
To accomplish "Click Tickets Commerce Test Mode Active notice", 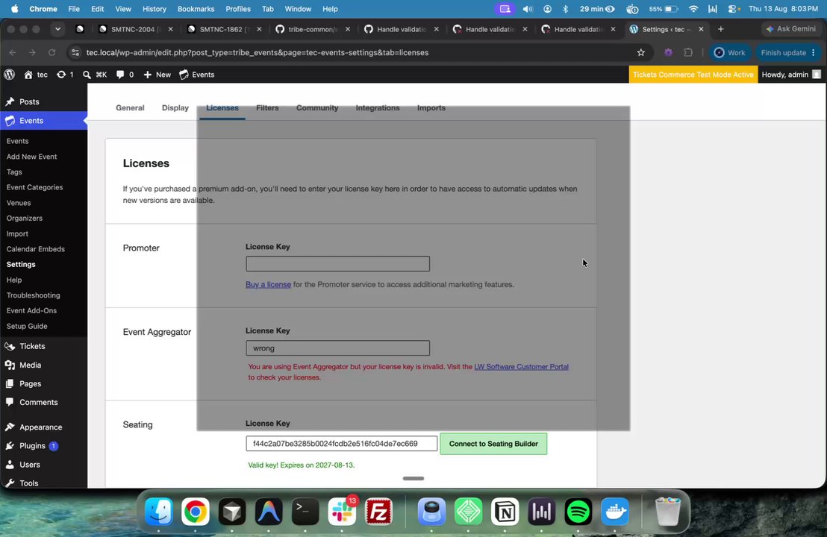I will pos(693,75).
